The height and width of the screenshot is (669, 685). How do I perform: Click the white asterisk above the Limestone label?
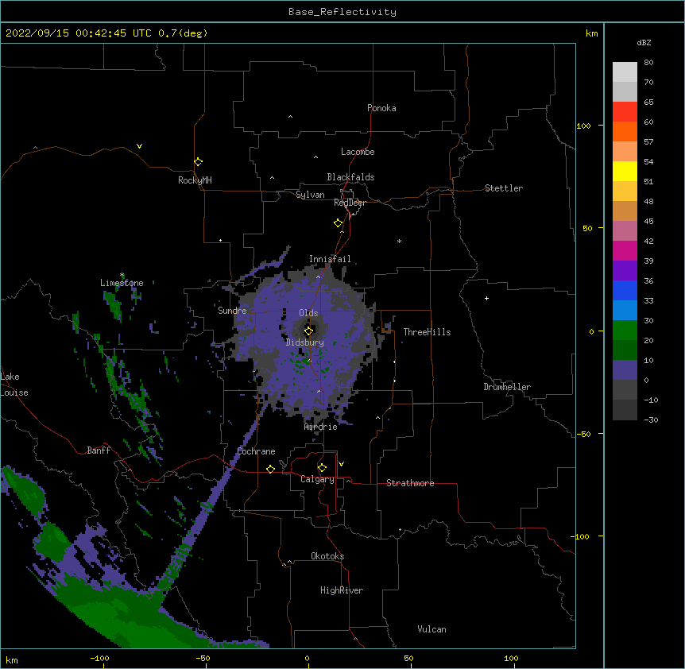pos(122,275)
